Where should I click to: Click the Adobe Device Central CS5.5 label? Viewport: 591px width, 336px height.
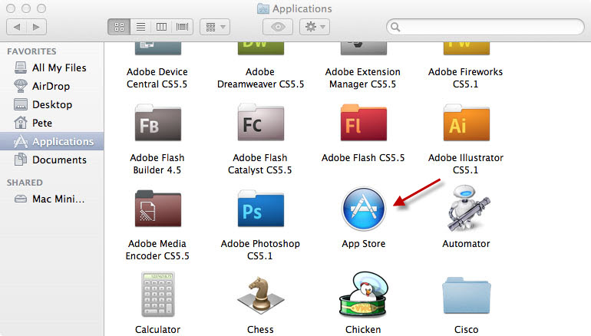157,78
